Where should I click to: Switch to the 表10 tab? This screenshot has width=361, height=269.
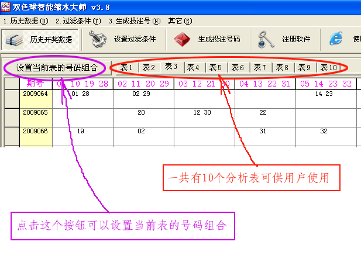tap(329, 67)
